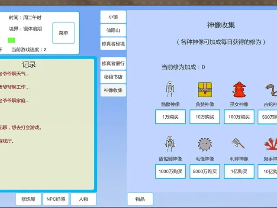277x208 pixels.
Task: Click log entry about 聊工作
Action: [x=15, y=87]
